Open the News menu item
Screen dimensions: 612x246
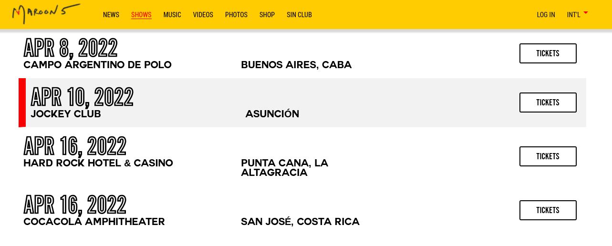click(111, 15)
